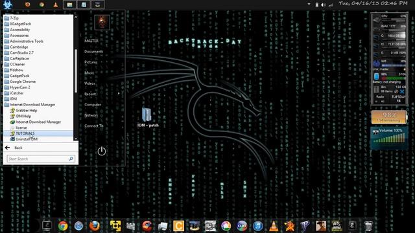Click the power button in Start menu
This screenshot has width=415, height=233.
point(102,151)
